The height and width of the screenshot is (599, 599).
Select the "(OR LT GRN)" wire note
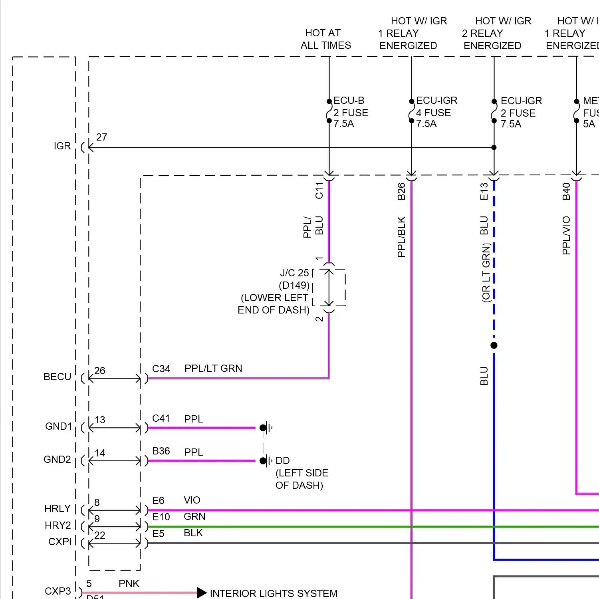point(486,273)
